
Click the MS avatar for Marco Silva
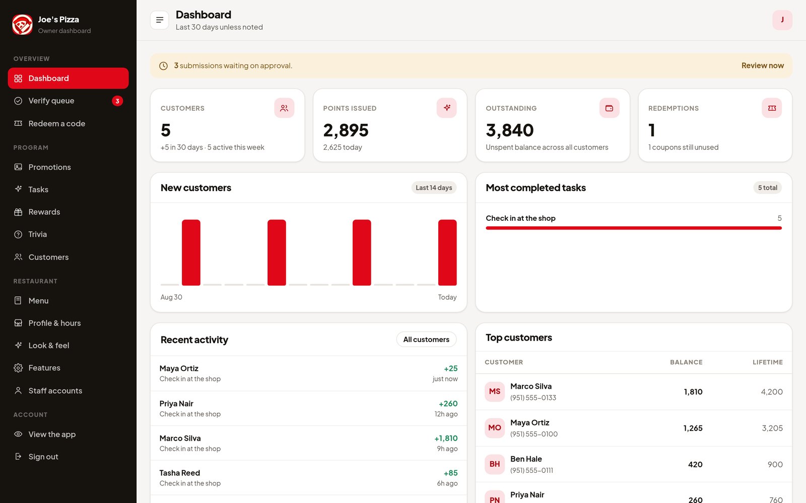tap(495, 391)
